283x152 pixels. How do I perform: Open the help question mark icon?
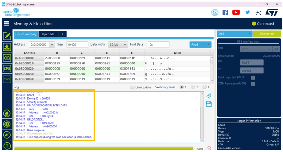(7, 146)
